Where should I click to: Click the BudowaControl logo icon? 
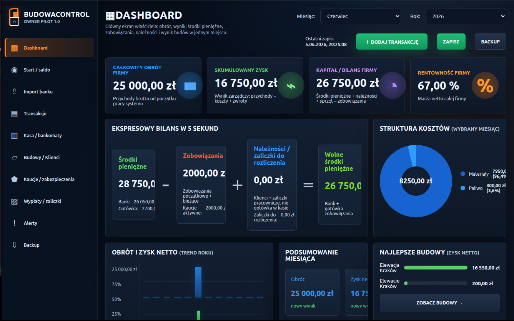coord(14,17)
